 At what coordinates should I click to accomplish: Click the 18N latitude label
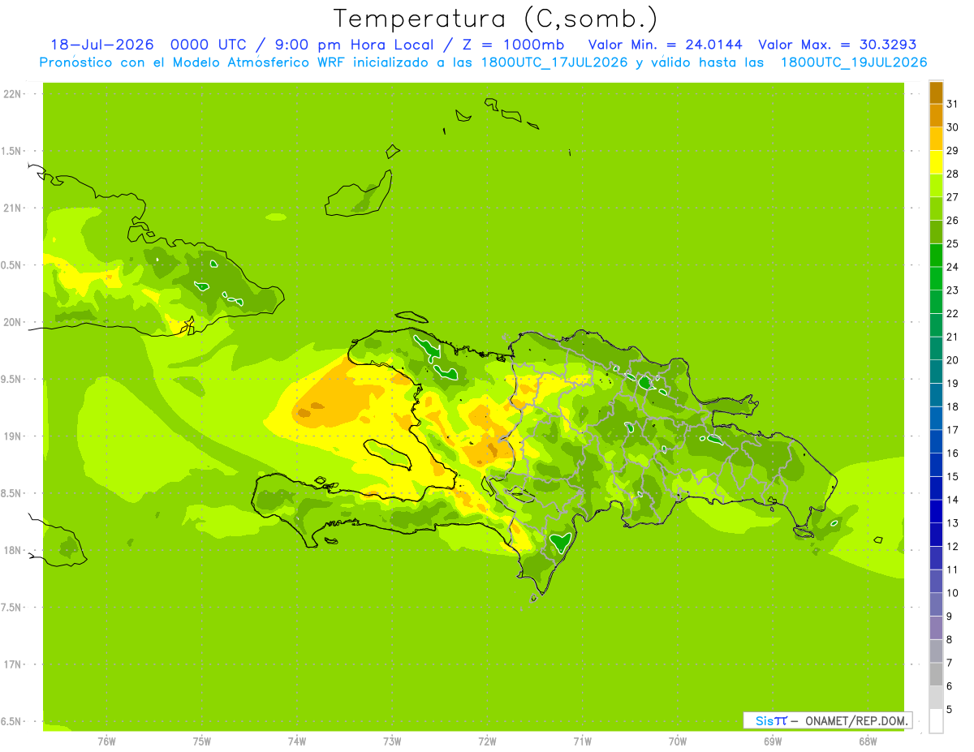(x=14, y=550)
